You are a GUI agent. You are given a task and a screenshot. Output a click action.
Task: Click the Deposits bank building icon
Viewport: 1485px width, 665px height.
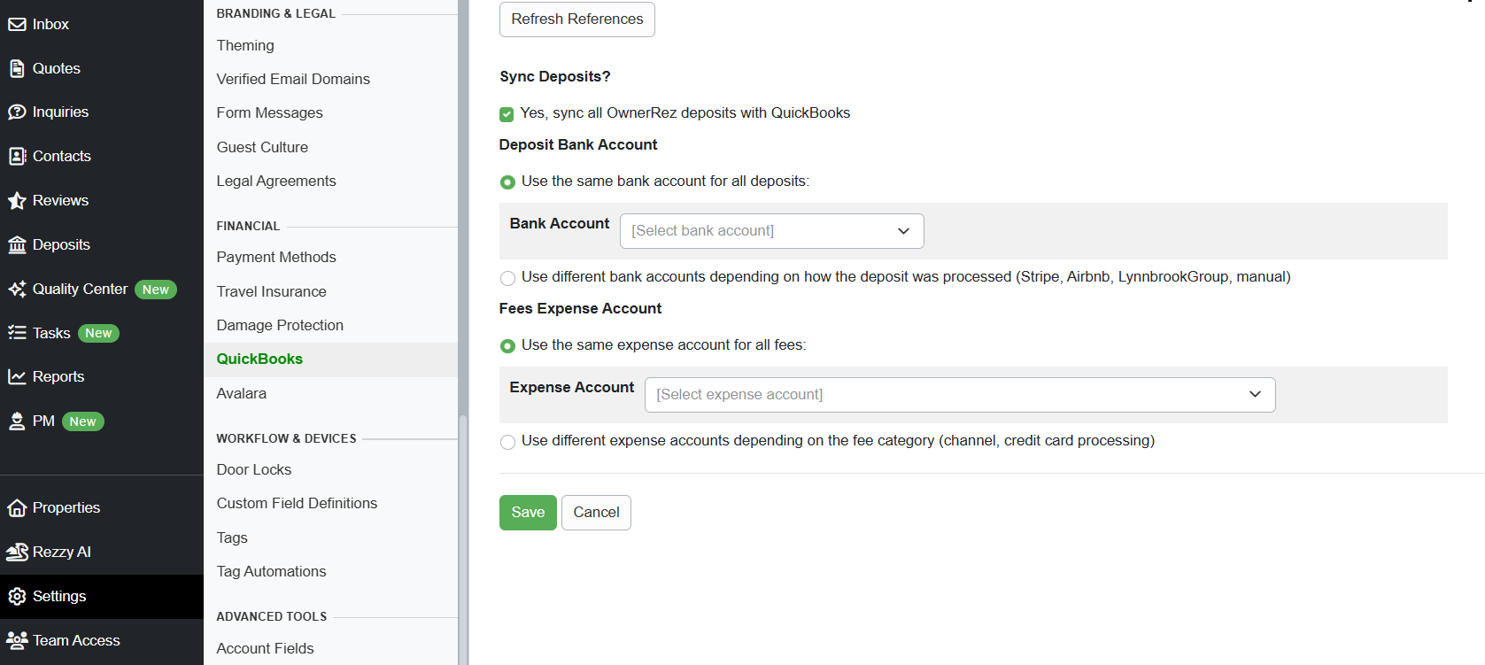pos(17,245)
